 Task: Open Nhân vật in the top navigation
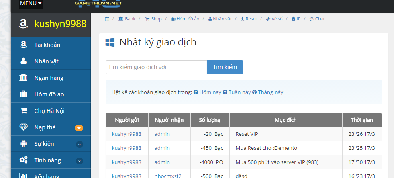pyautogui.click(x=220, y=19)
